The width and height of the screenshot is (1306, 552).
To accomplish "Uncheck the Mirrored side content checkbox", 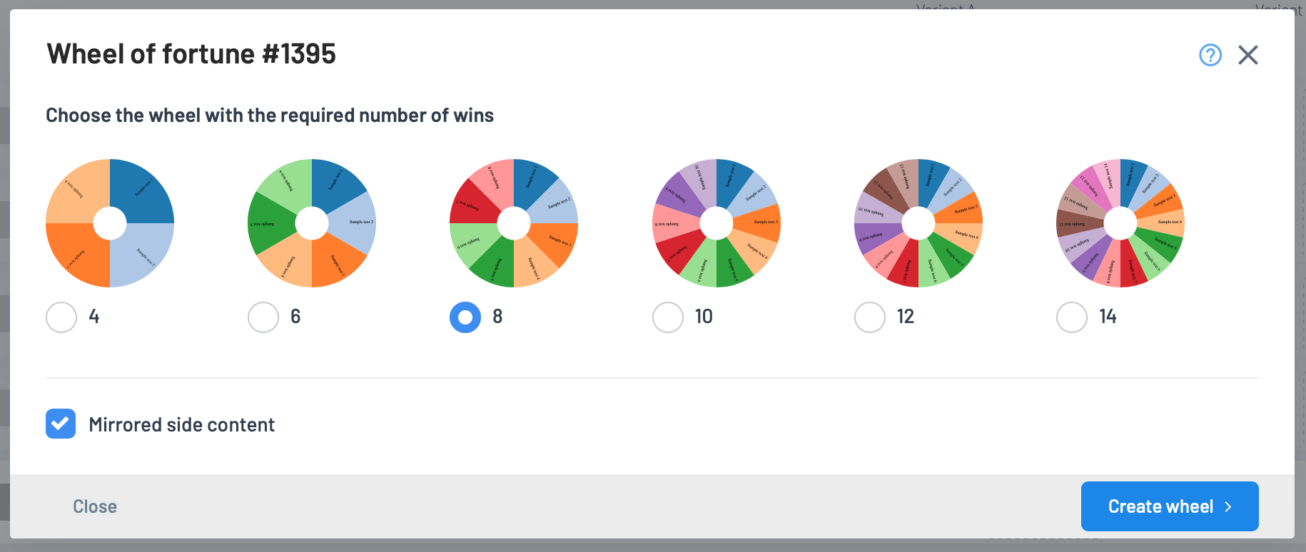I will click(x=61, y=424).
